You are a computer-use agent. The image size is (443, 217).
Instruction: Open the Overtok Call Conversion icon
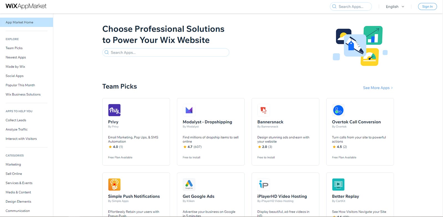[x=338, y=110]
